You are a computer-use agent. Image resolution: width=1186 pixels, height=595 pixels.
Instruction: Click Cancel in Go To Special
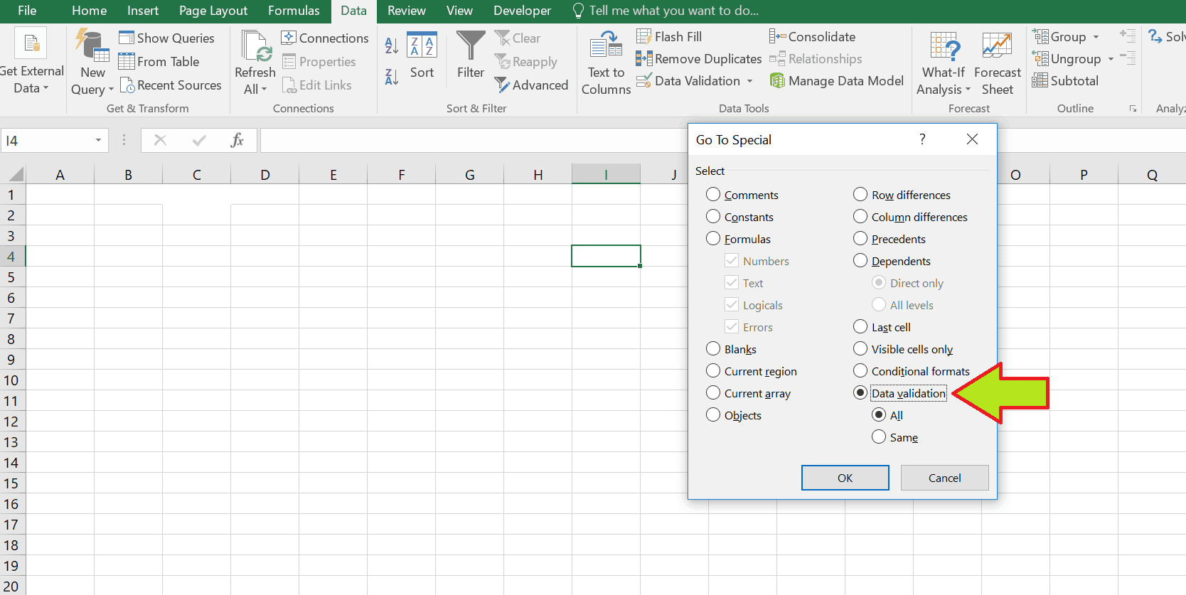click(x=944, y=478)
